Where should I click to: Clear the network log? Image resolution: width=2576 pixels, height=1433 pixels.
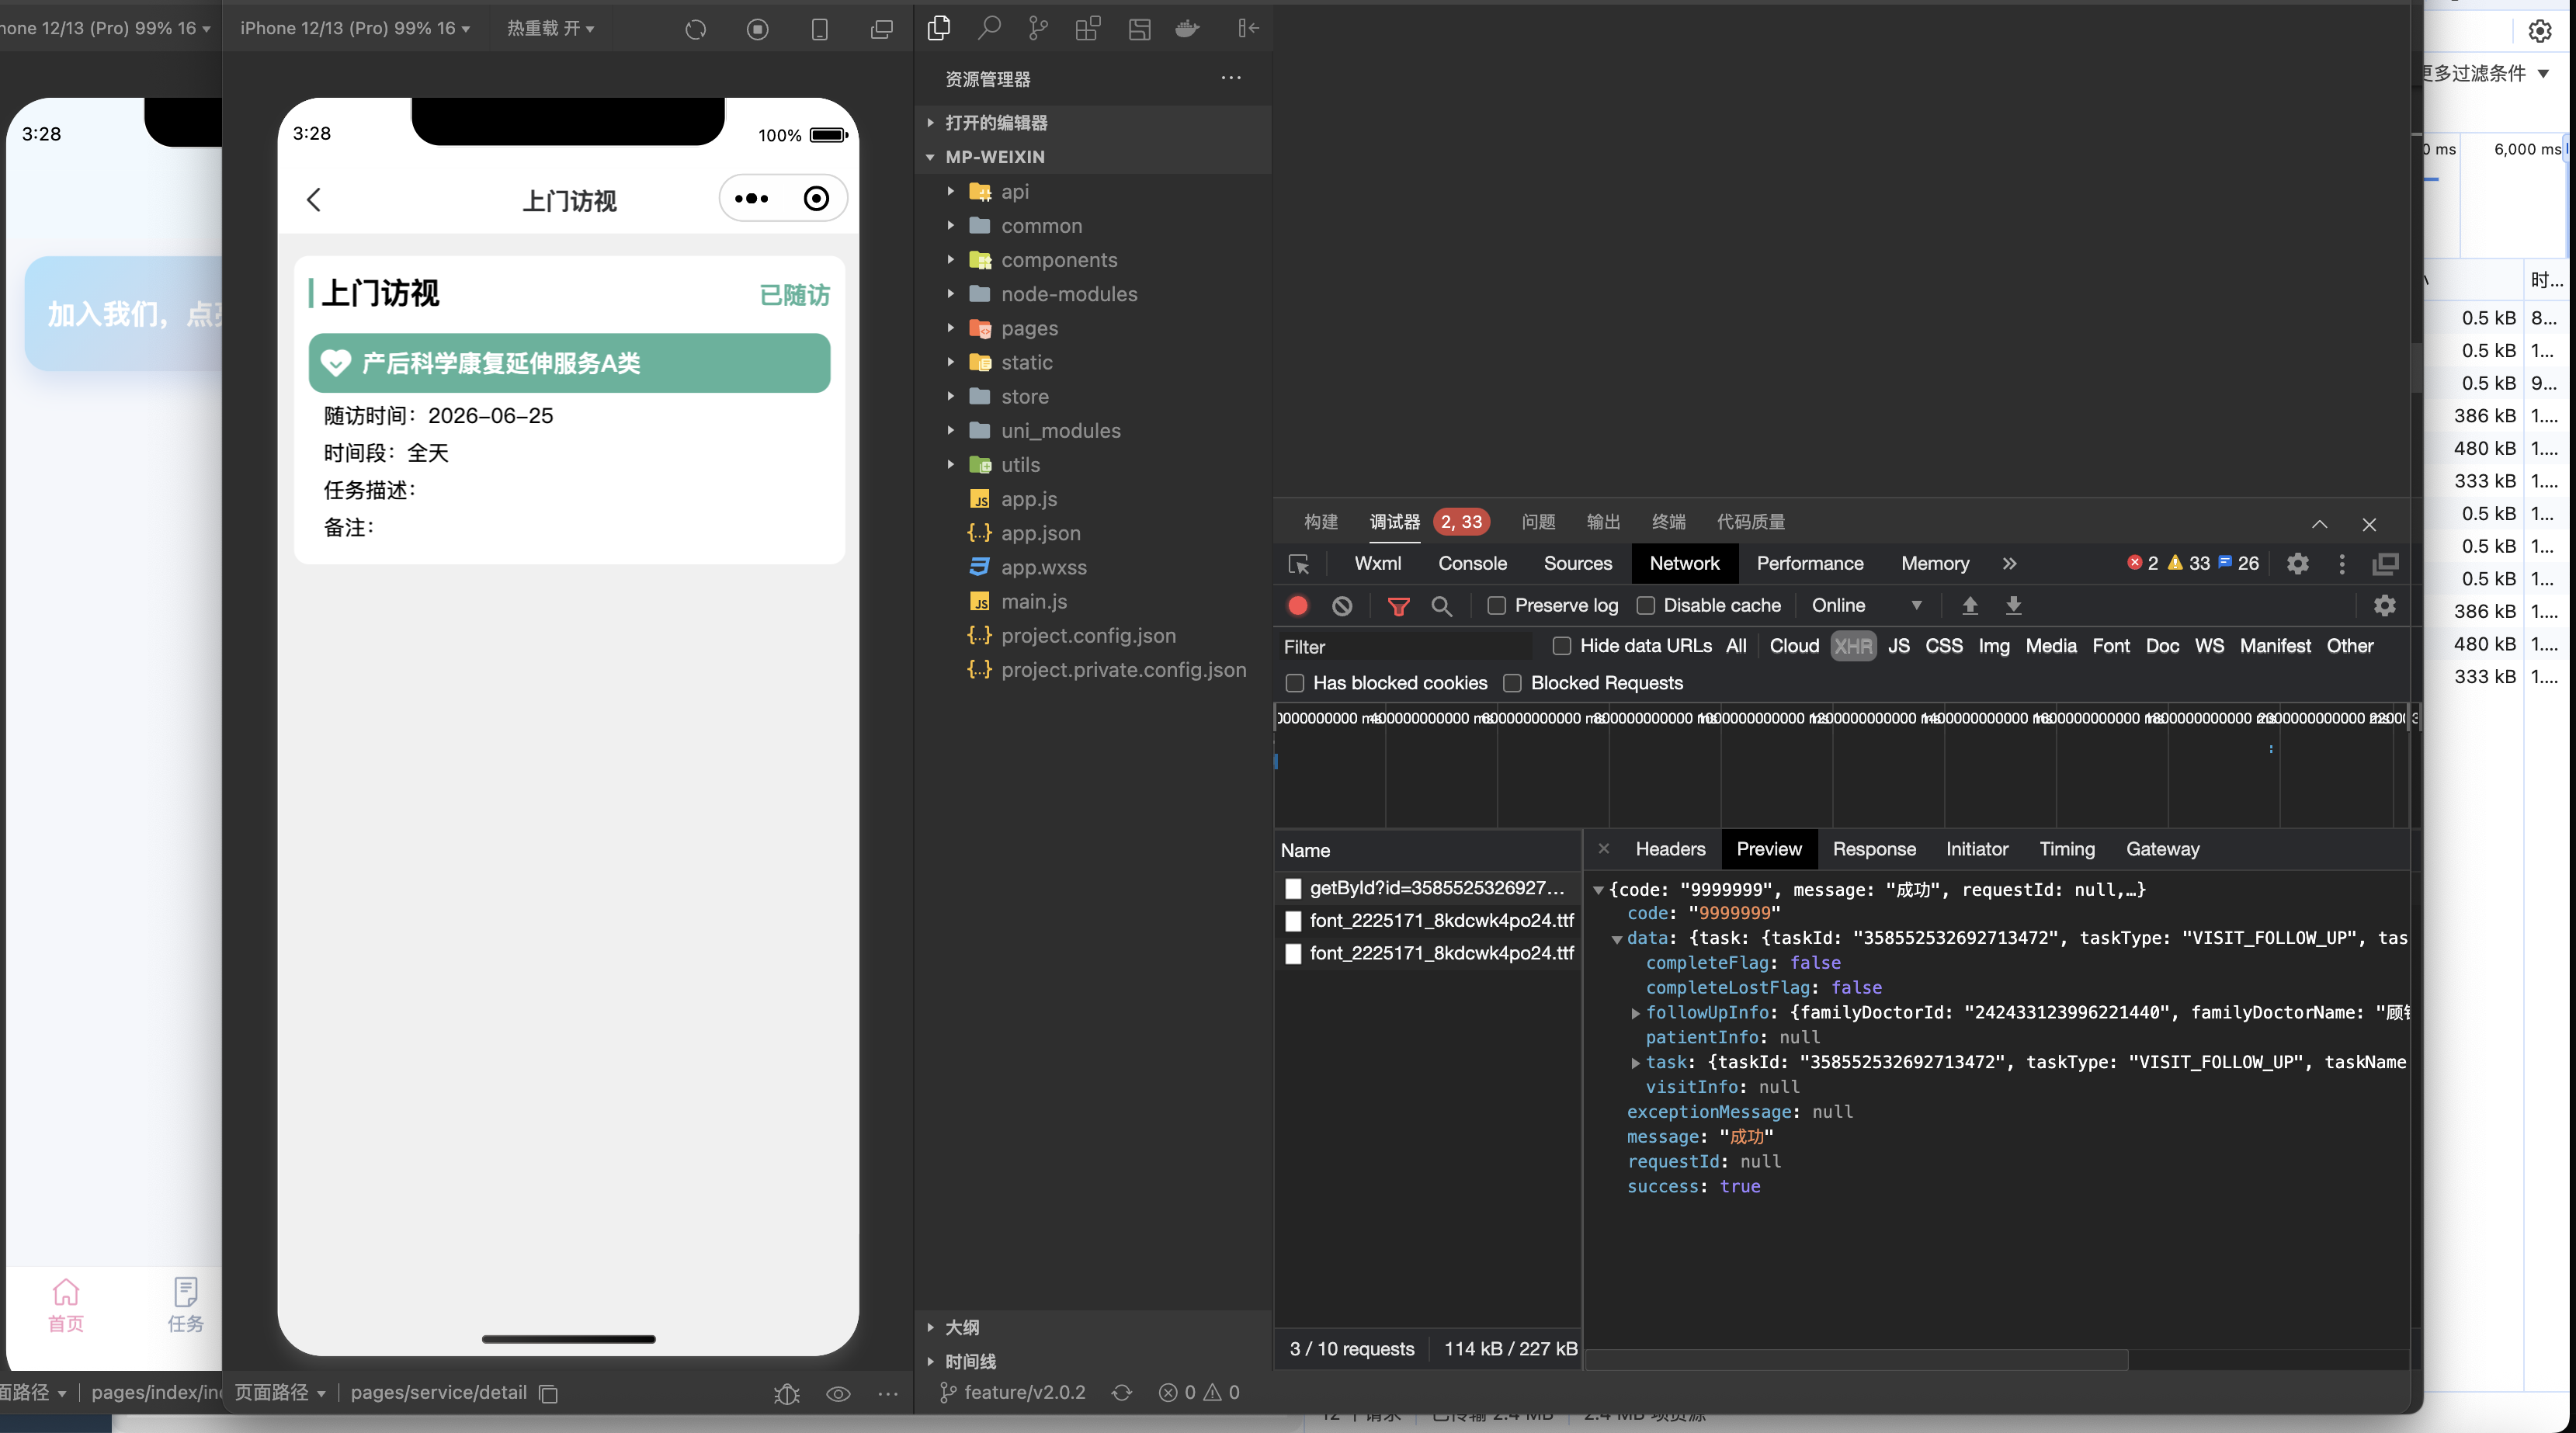tap(1343, 606)
